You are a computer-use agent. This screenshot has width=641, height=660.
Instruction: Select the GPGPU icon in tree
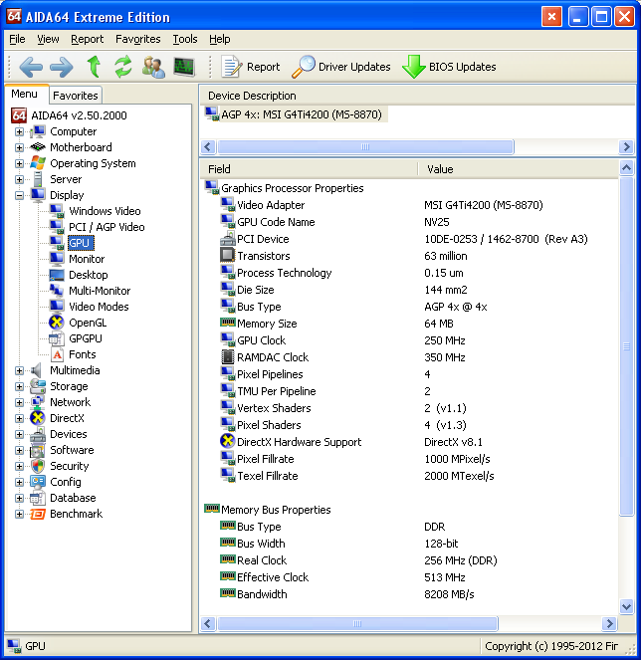[x=57, y=338]
